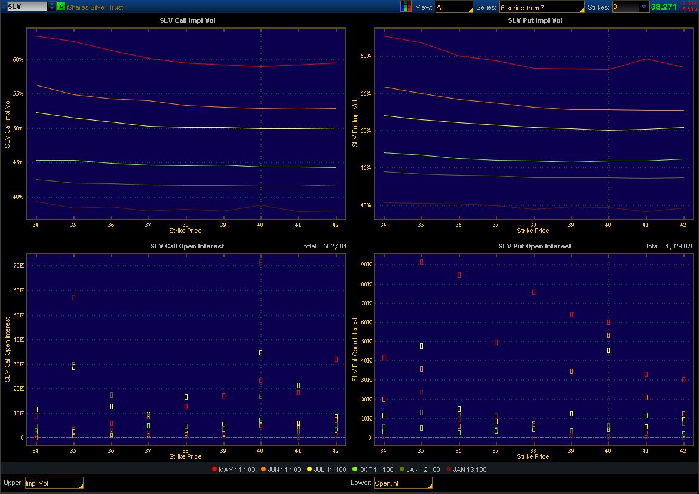The width and height of the screenshot is (699, 494).
Task: Click the brown JAN 13 100 legend dot
Action: point(449,469)
